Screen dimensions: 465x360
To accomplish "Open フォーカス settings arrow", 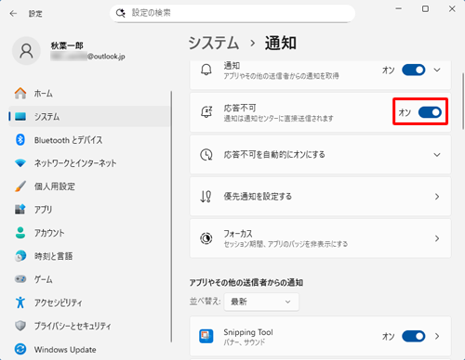I will pos(437,238).
